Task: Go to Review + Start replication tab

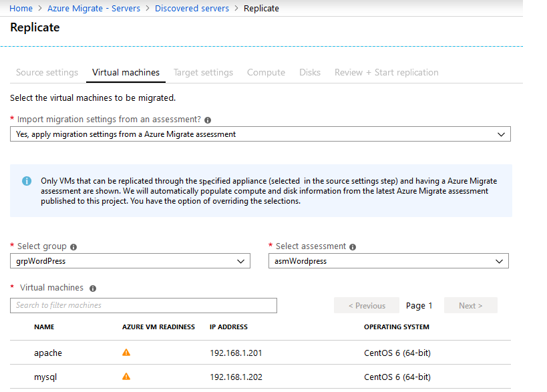Action: (387, 73)
